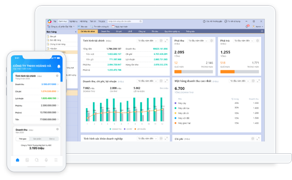Tap the home icon in phone bottom bar
This screenshot has height=180, width=292.
[x=18, y=160]
